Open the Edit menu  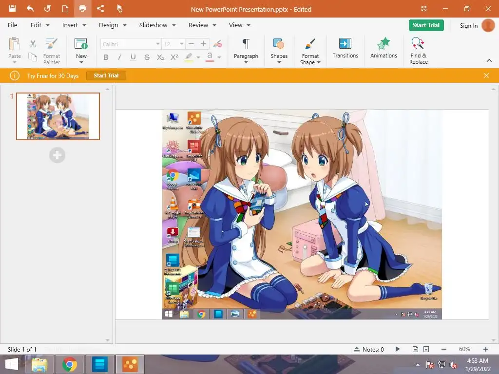pyautogui.click(x=40, y=25)
